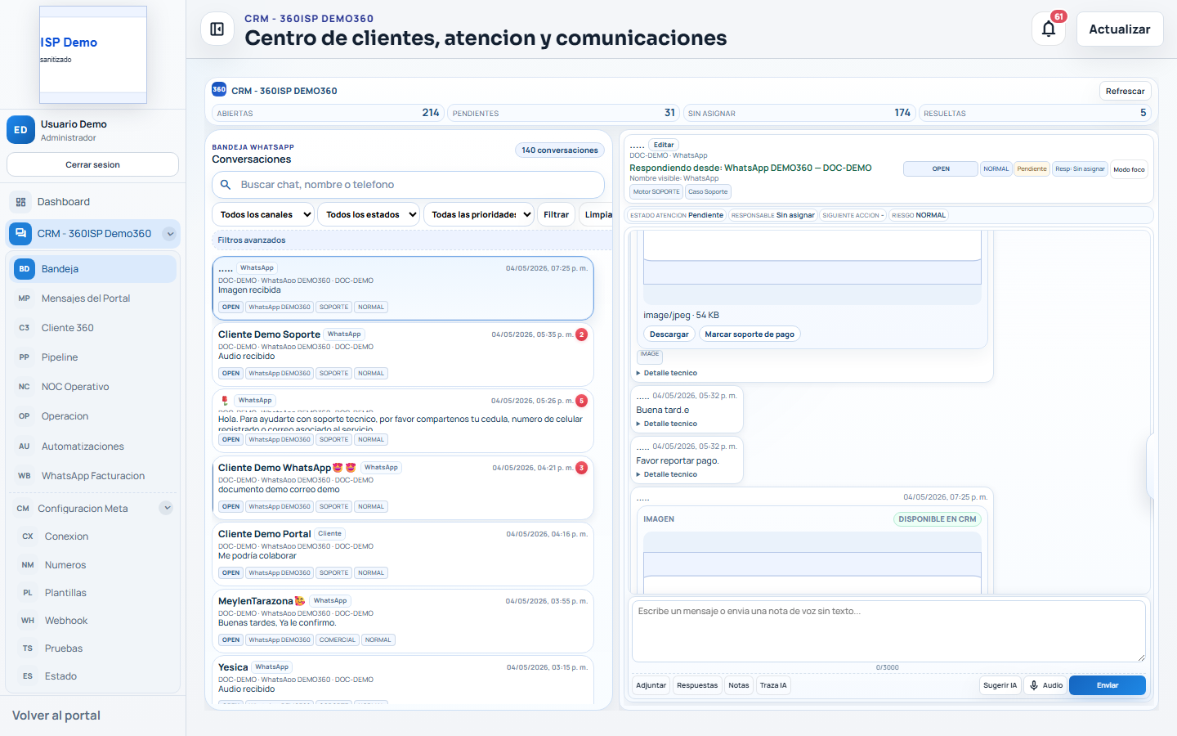Send the message with Enviar
This screenshot has height=736, width=1177.
pyautogui.click(x=1108, y=685)
